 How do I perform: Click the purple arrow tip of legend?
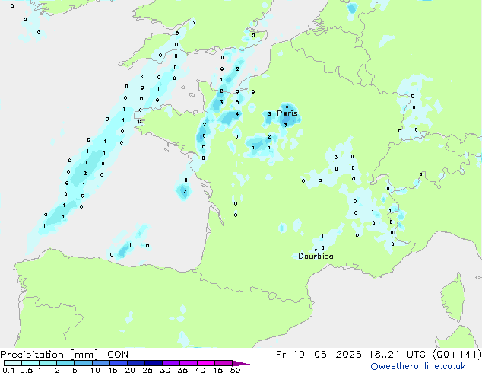click(x=241, y=363)
